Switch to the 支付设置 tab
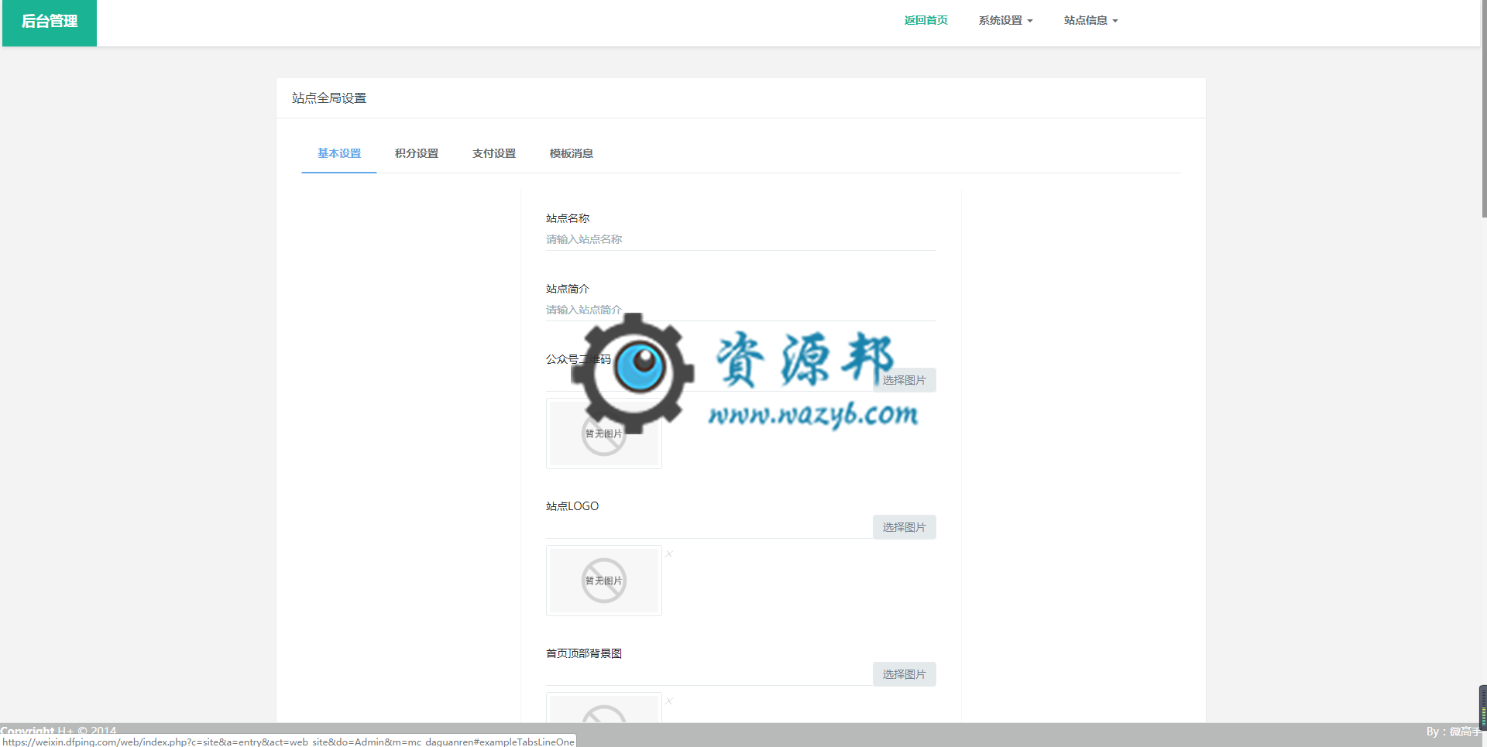 pos(494,153)
